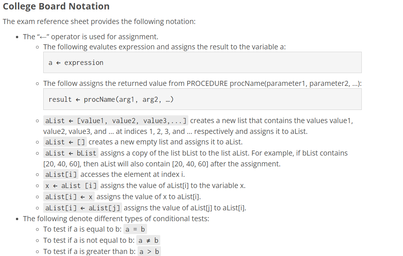Click the 'a = b' equality code

click(135, 229)
